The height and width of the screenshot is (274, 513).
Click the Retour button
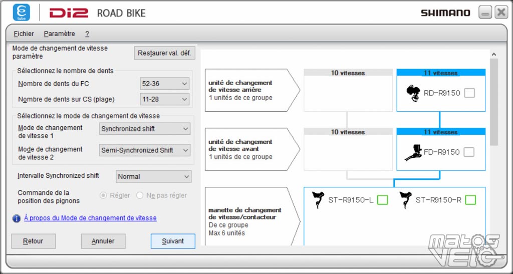click(x=34, y=241)
